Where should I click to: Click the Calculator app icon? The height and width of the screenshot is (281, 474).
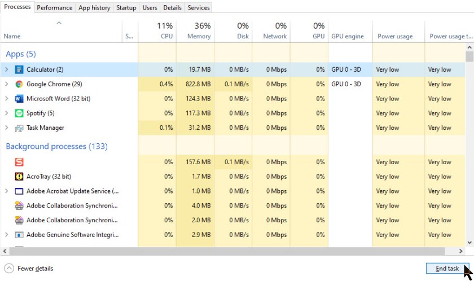pos(19,69)
